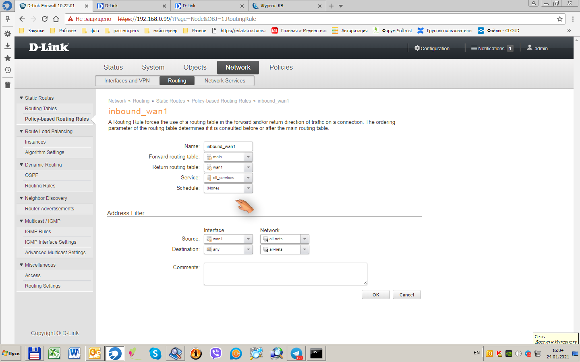580x362 pixels.
Task: Open OSPF in the sidebar
Action: [x=31, y=175]
